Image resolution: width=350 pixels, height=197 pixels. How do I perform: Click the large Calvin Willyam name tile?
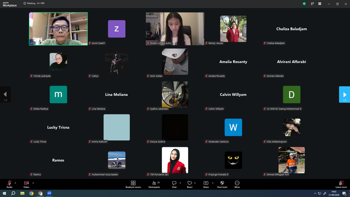(x=234, y=95)
